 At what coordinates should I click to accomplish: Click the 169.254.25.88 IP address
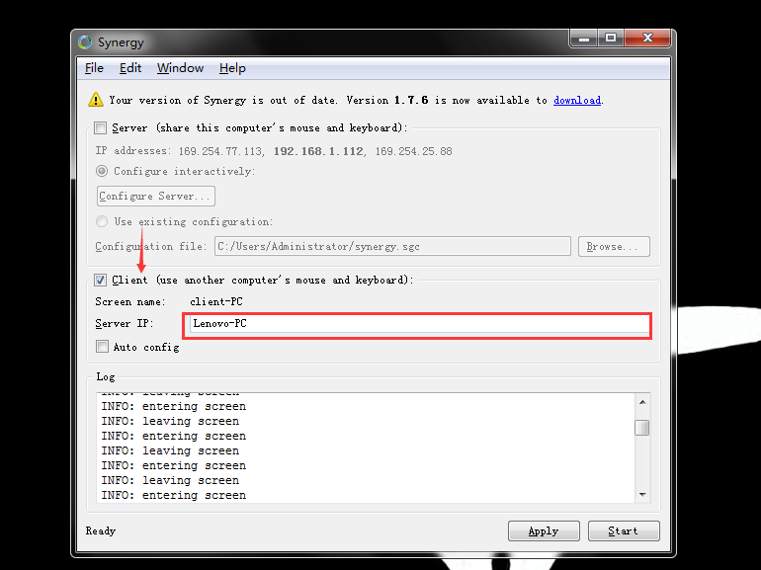[x=413, y=151]
